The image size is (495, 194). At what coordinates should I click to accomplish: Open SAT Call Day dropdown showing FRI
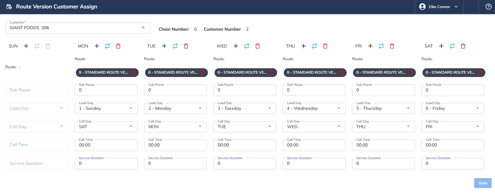[x=453, y=127]
